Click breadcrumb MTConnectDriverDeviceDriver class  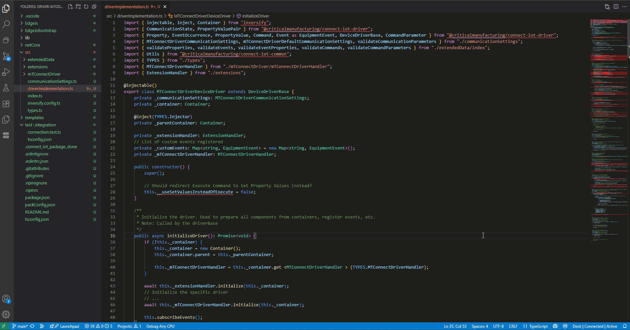pyautogui.click(x=202, y=16)
